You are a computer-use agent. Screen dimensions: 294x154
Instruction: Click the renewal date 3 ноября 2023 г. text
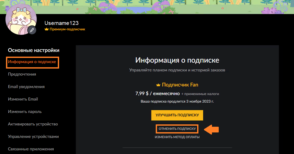(x=200, y=101)
